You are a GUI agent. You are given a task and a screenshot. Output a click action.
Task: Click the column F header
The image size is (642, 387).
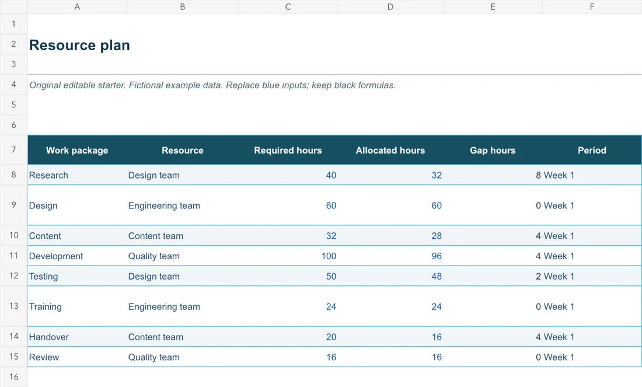point(592,7)
